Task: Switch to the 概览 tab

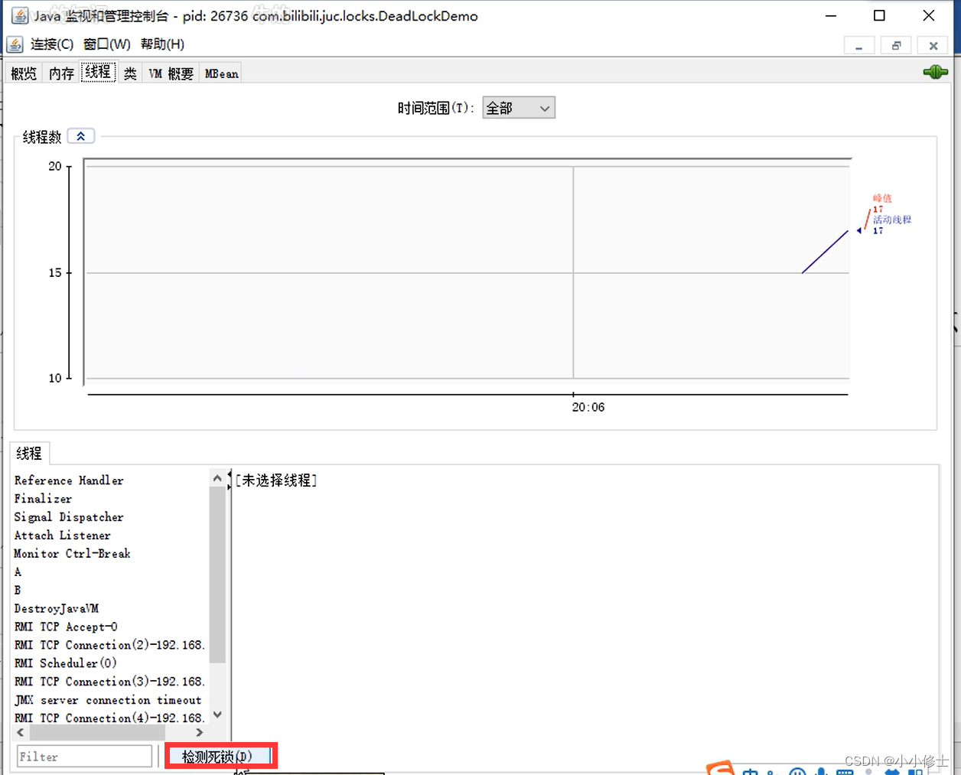Action: click(x=24, y=73)
